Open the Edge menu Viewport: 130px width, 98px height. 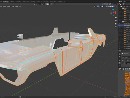tap(13, 7)
